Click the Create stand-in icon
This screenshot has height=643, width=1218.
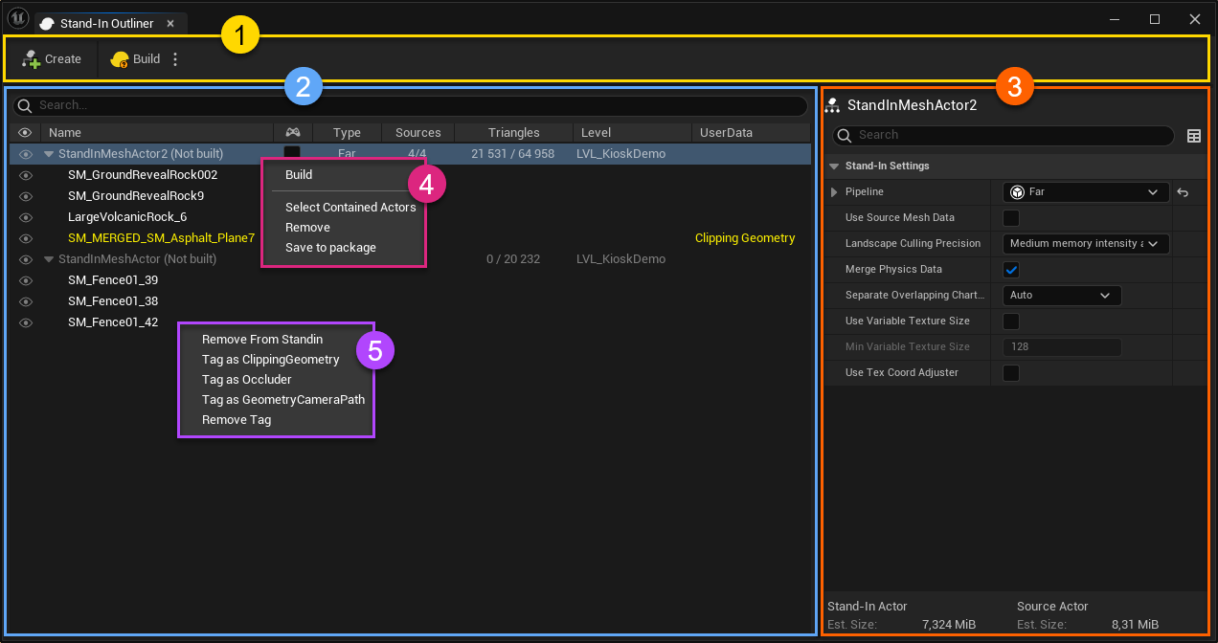tap(32, 59)
